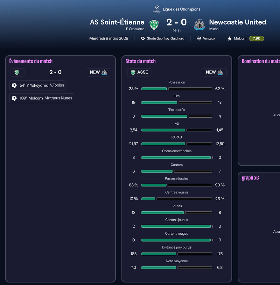Click the wind weather icon near Venteux
This screenshot has width=280, height=285.
point(199,39)
